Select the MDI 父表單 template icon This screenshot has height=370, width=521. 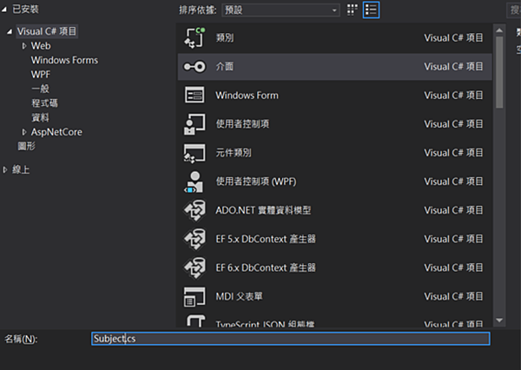click(x=195, y=296)
